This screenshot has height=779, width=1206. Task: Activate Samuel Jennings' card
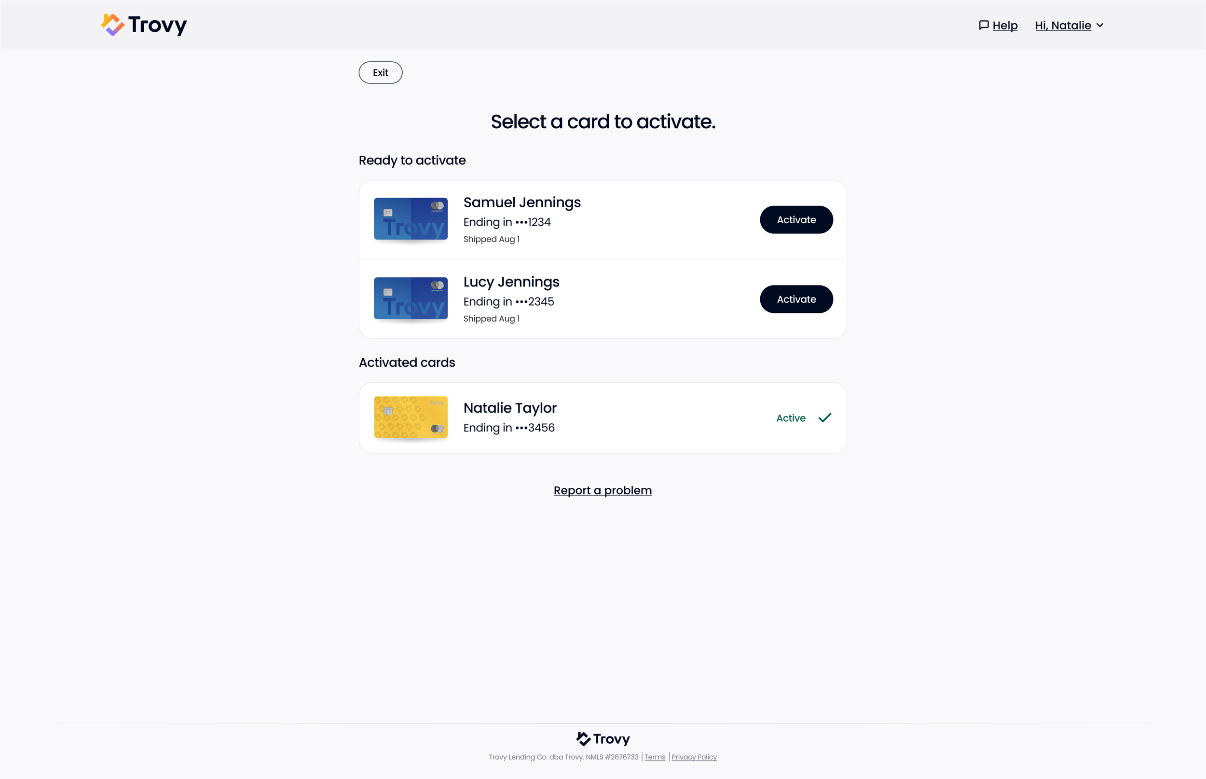796,219
